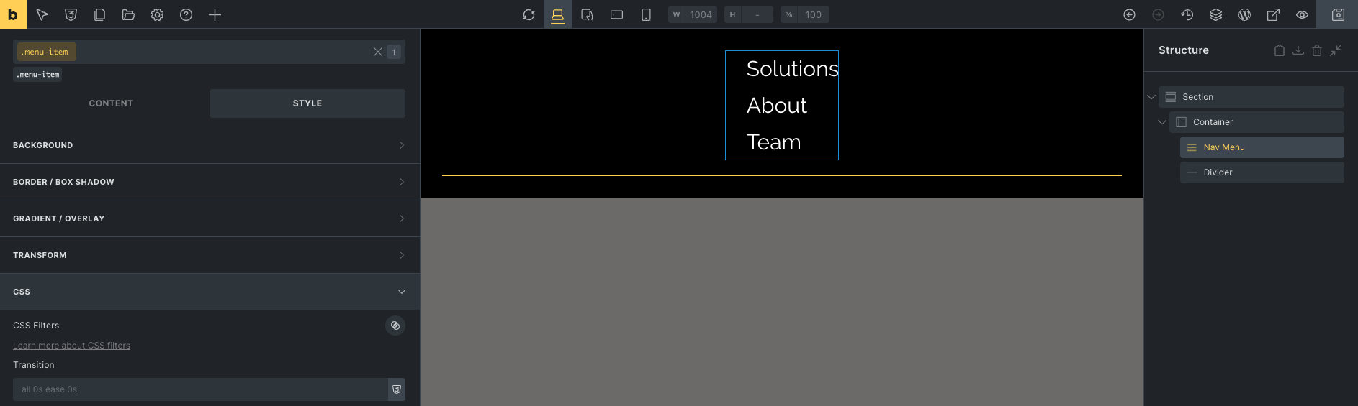This screenshot has height=406, width=1358.
Task: Collapse the Section tree node
Action: [1151, 97]
